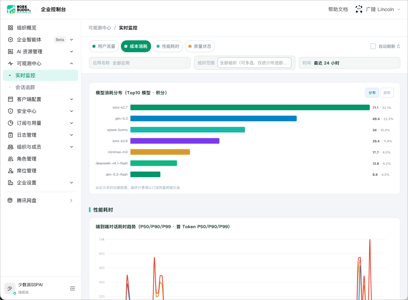The width and height of the screenshot is (408, 300).
Task: Open the 帮助文档 link
Action: click(338, 9)
